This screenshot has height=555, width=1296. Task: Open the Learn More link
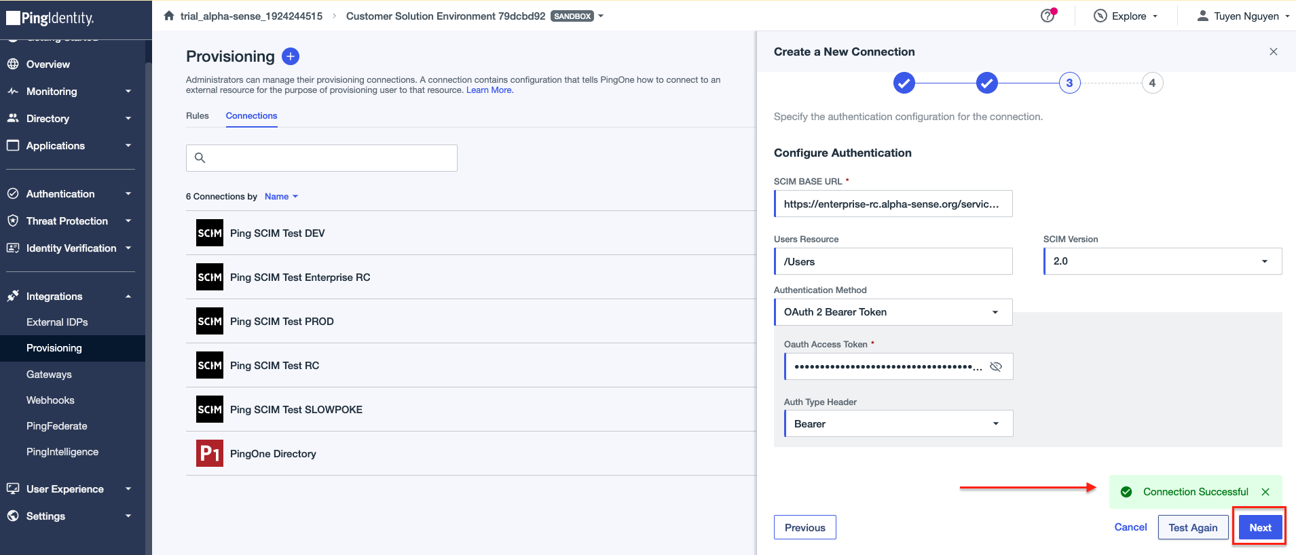(489, 90)
